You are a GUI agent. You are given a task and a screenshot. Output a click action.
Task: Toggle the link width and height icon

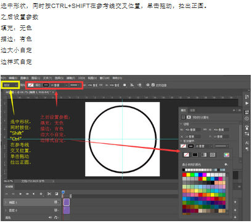click(101, 85)
